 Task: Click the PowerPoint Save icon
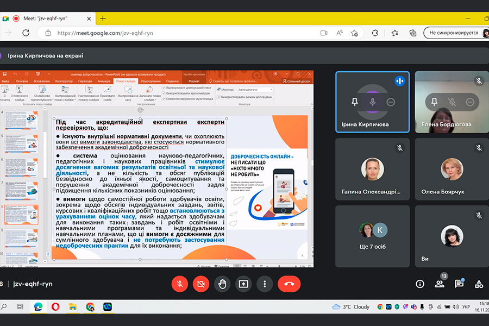pos(5,74)
